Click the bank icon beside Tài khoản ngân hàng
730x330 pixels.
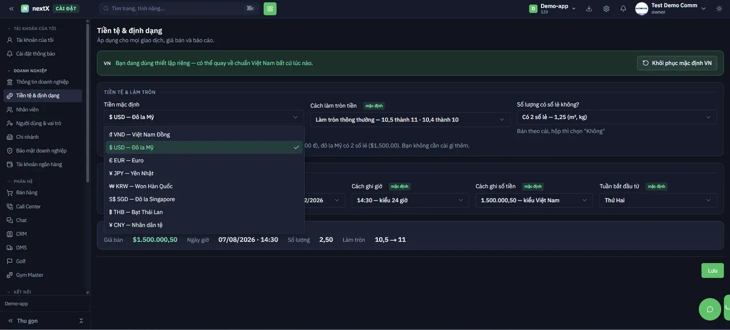point(10,164)
